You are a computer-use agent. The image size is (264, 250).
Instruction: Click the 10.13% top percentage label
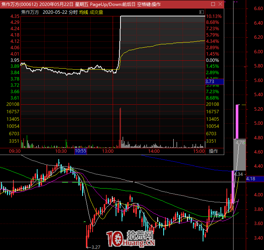[214, 16]
